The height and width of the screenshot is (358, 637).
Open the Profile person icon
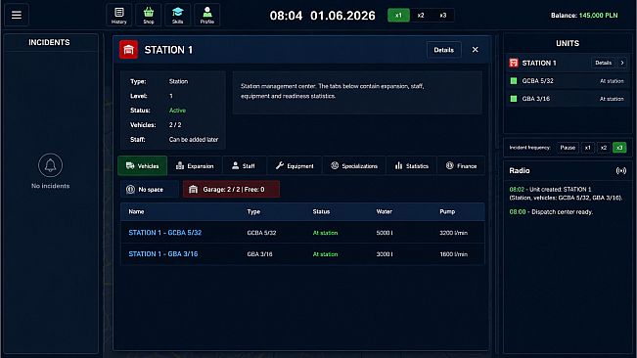click(x=207, y=15)
